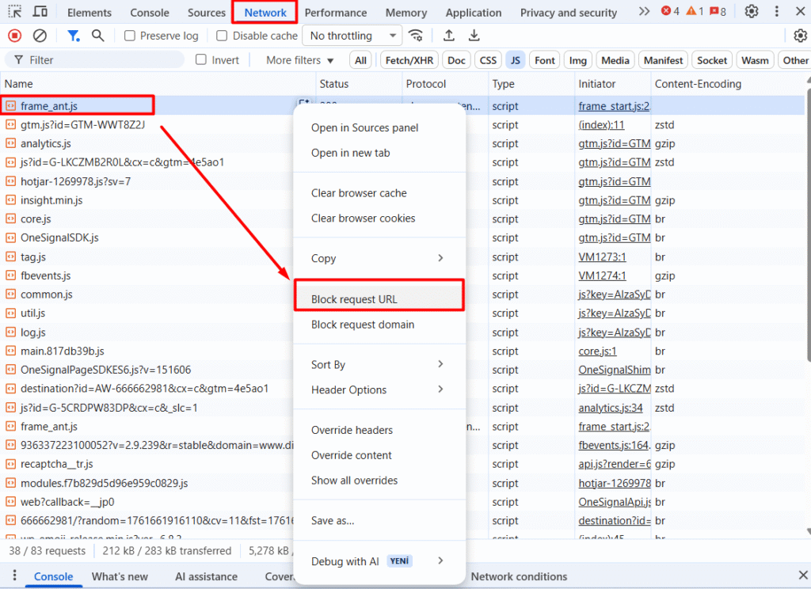Enable the Preserve log checkbox
Viewport: 811px width, 589px height.
click(130, 36)
